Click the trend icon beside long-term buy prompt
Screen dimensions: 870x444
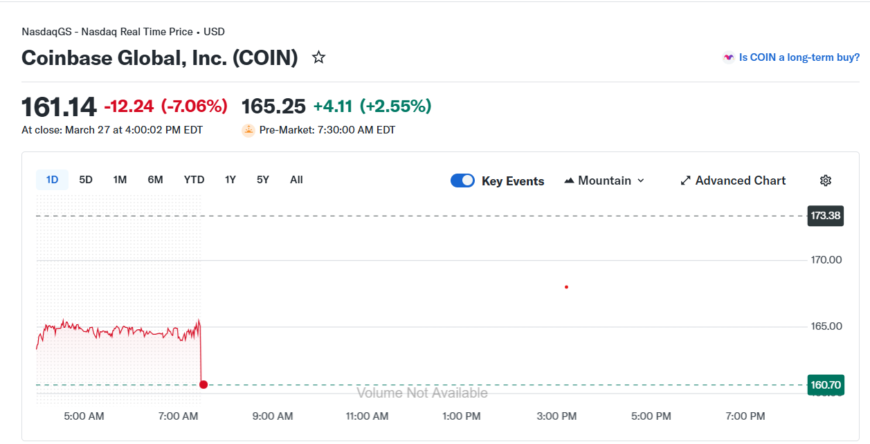727,57
